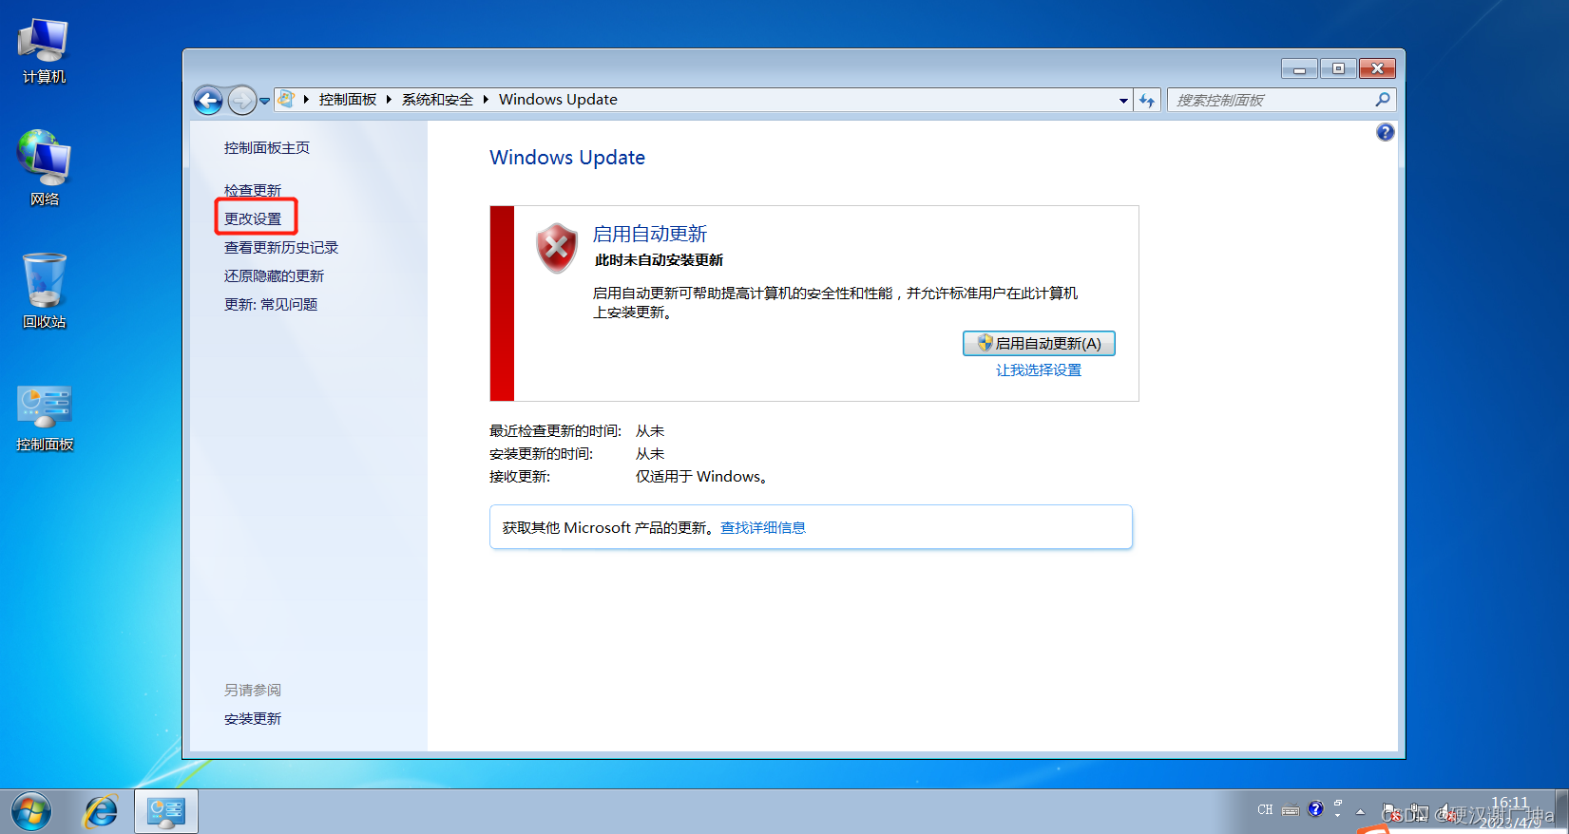Viewport: 1569px width, 834px height.
Task: Open the 计算机 desktop icon
Action: (44, 50)
